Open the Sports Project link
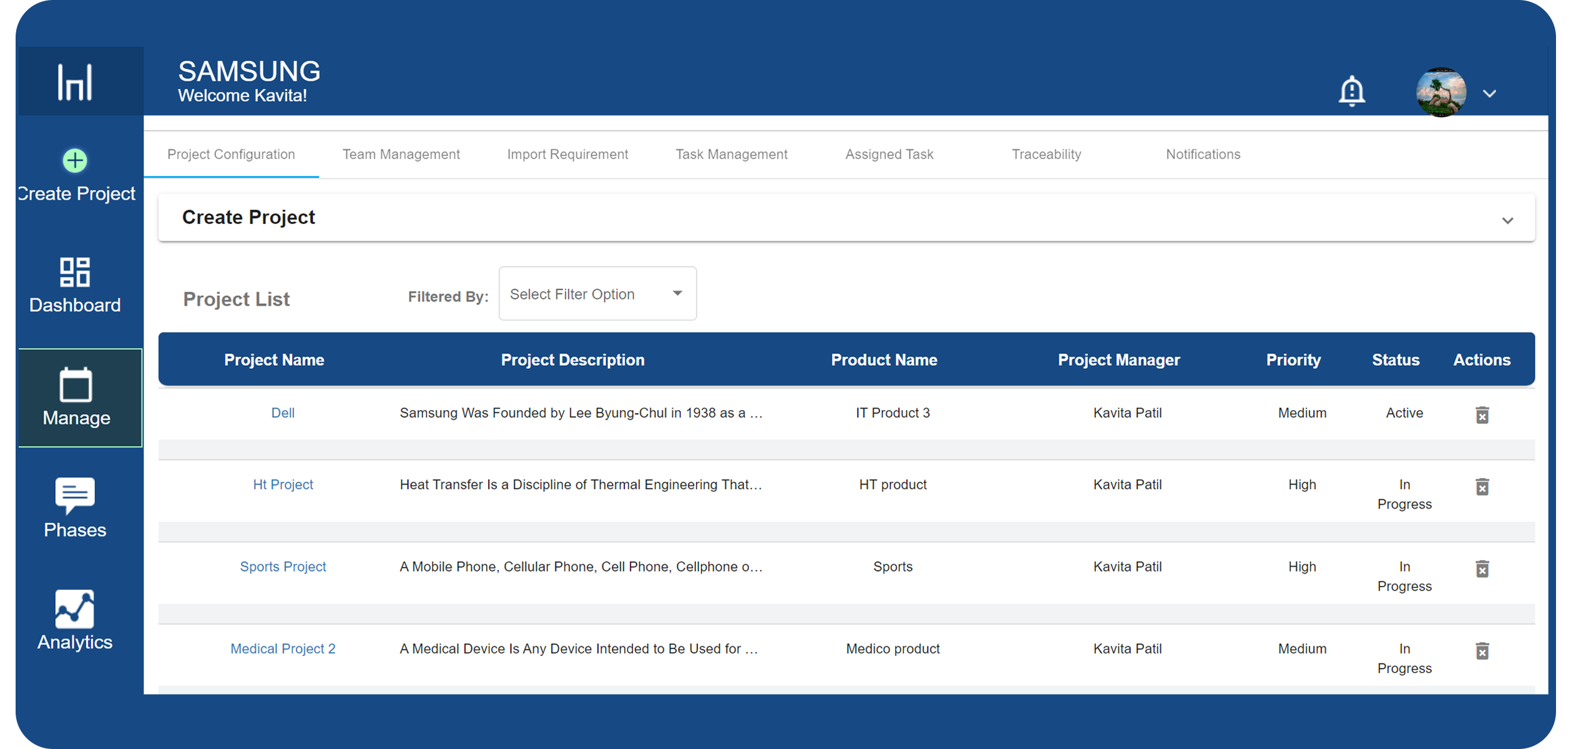Screen dimensions: 1576x749 (x=283, y=567)
